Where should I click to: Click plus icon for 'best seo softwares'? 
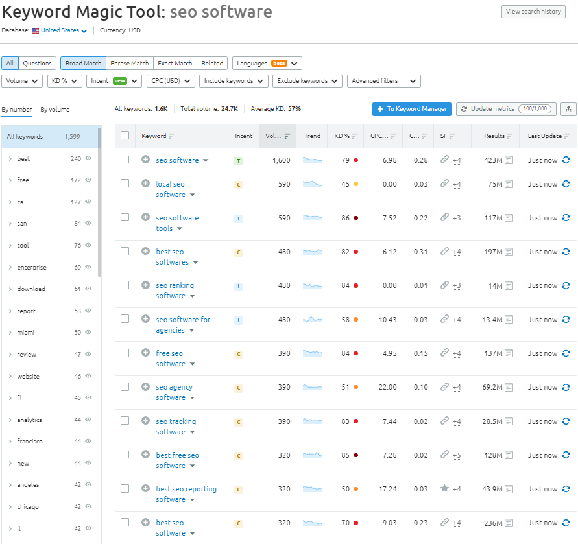click(145, 251)
